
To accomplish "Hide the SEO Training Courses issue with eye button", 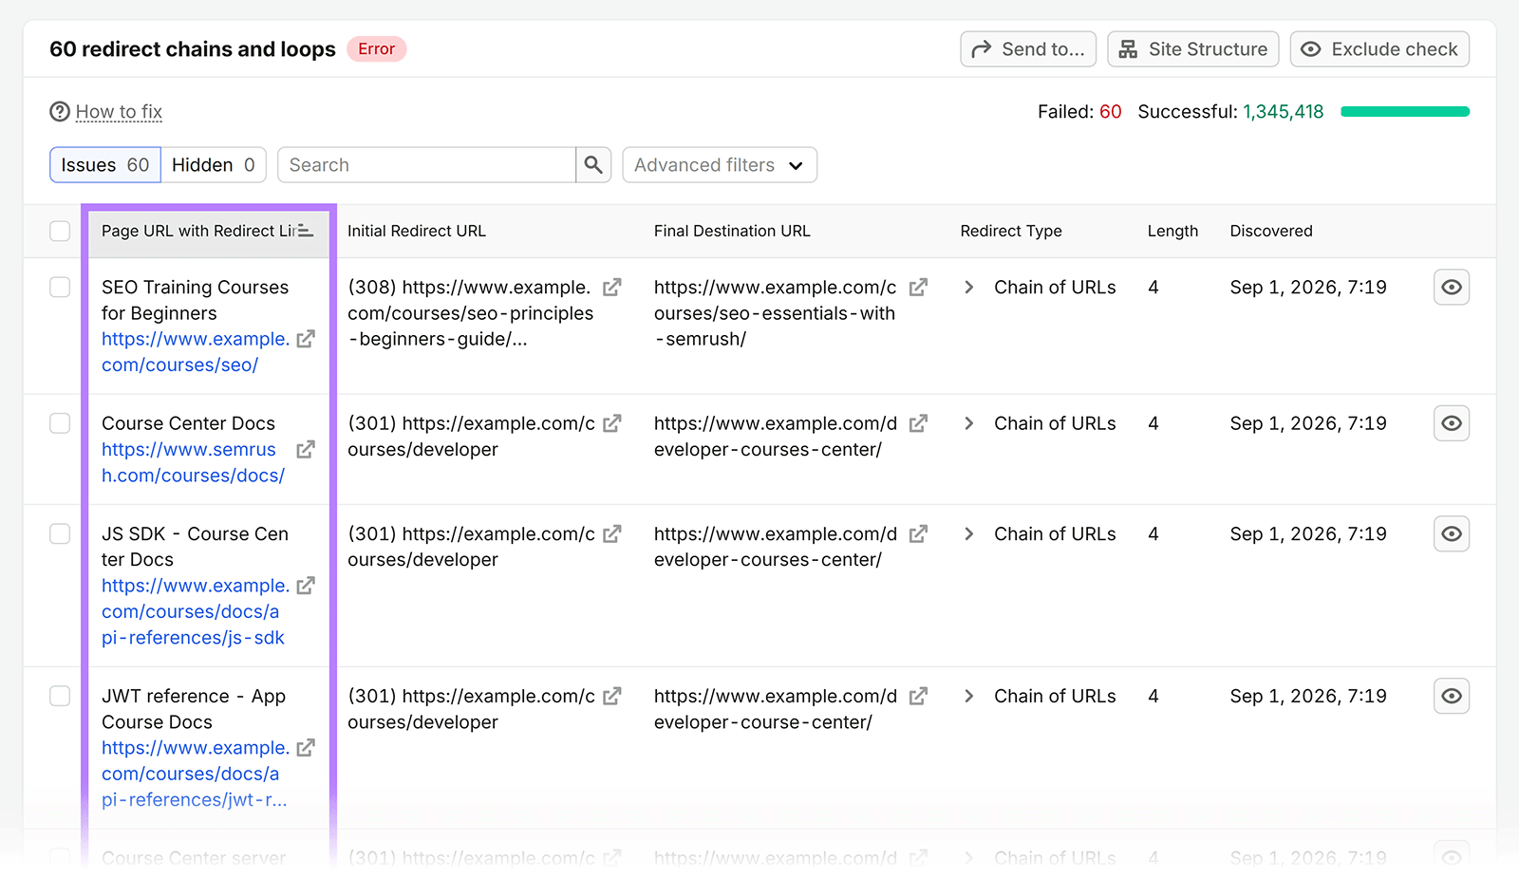I will (1452, 287).
